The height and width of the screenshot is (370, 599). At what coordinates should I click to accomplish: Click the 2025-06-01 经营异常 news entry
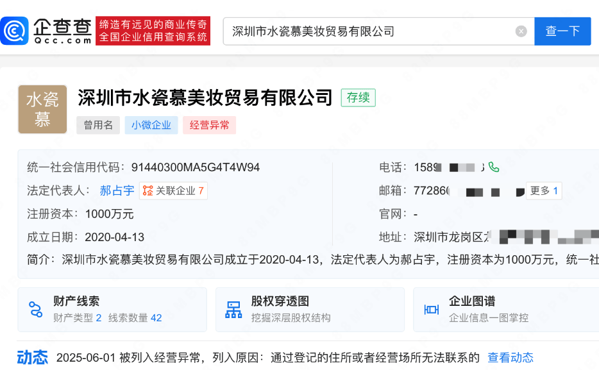268,358
